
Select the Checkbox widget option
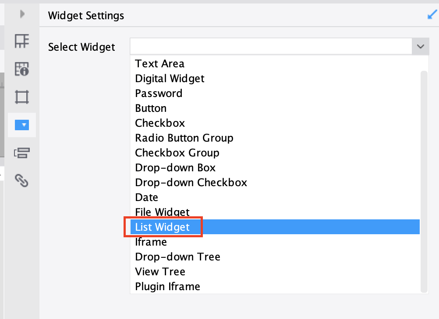click(x=159, y=123)
